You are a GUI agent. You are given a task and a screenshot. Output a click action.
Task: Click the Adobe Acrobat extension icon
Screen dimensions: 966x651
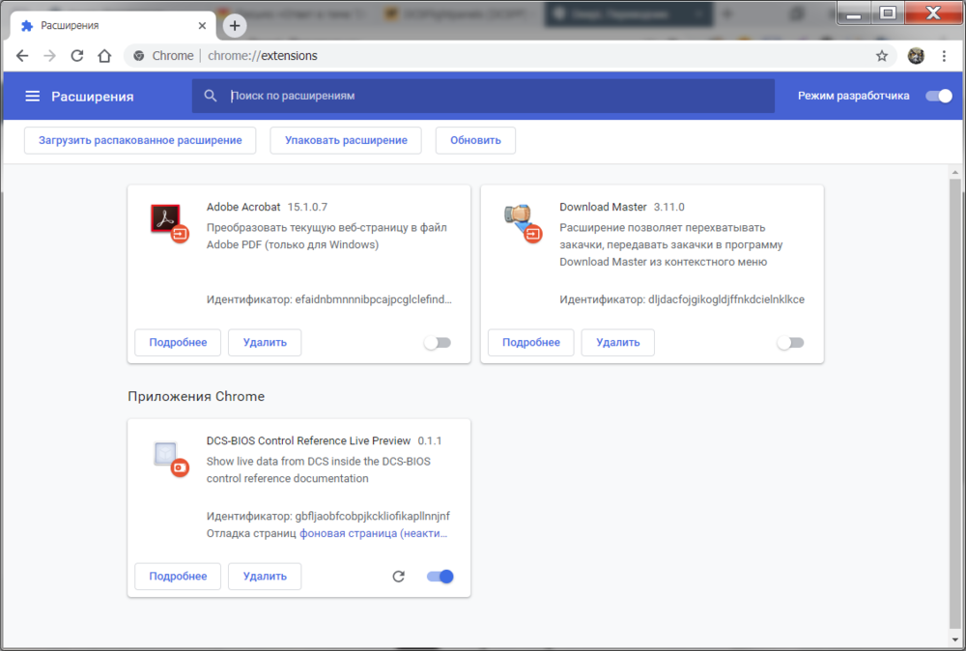[168, 223]
